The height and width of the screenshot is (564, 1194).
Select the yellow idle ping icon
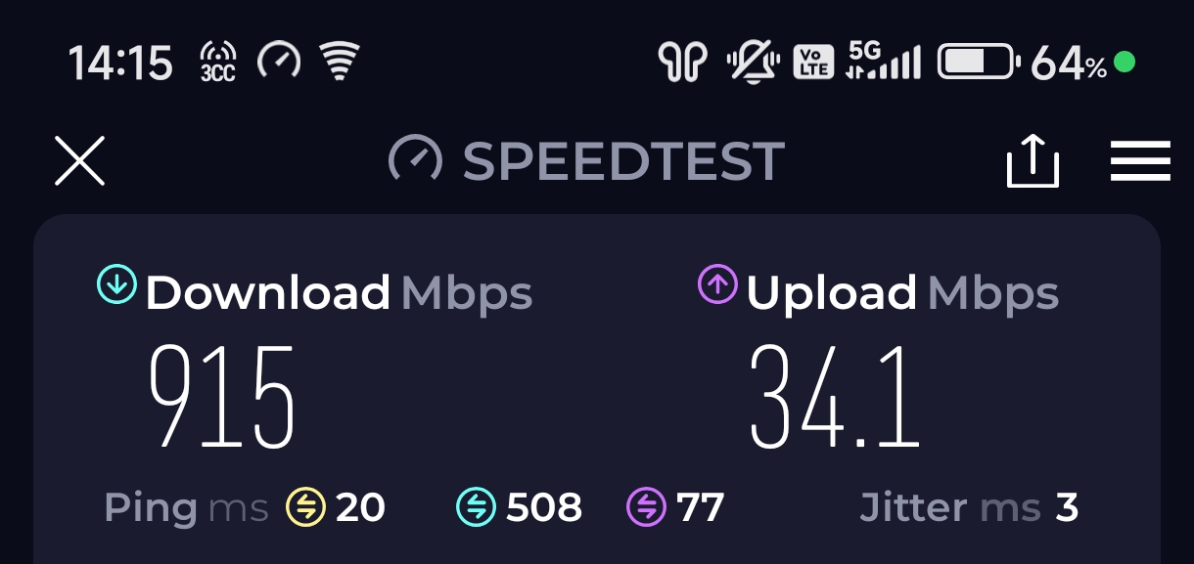(x=304, y=507)
